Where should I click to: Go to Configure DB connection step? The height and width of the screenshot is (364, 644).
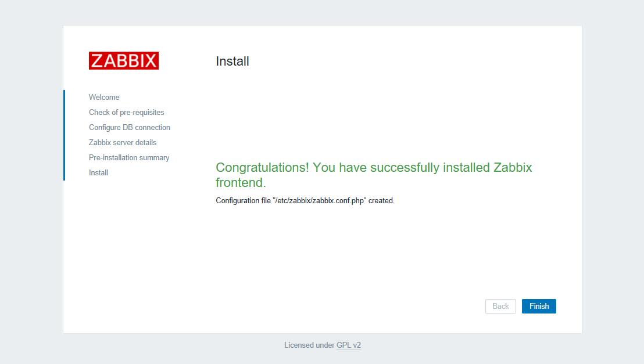click(x=130, y=128)
